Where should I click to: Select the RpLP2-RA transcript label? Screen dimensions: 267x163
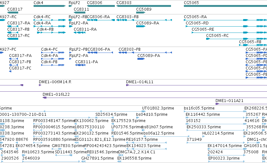79,23
